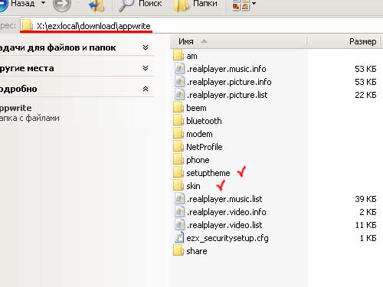Select the '.realplayer.video.info' file name
The height and width of the screenshot is (287, 383).
pyautogui.click(x=226, y=212)
